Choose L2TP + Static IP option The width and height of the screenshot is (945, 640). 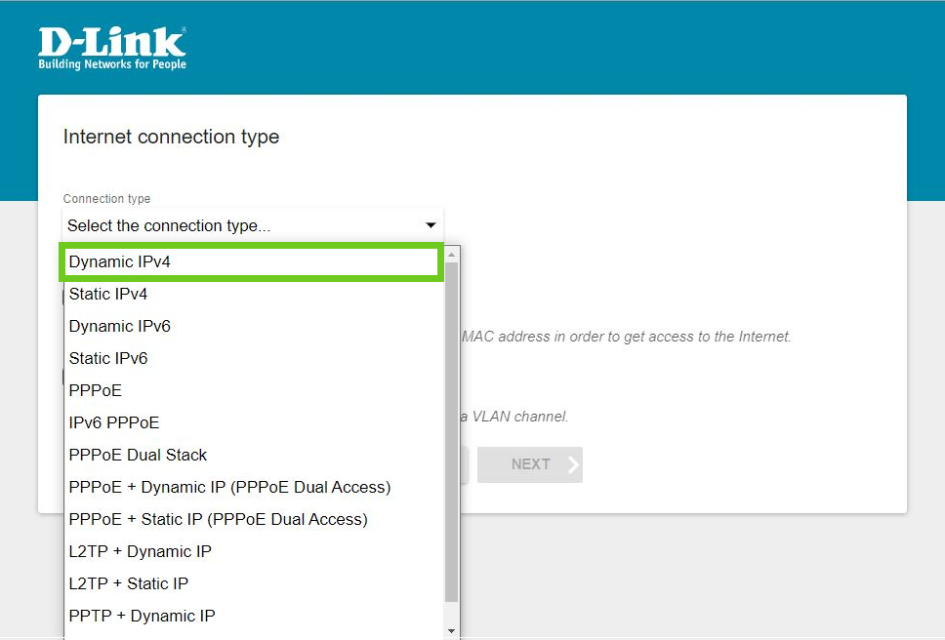(129, 583)
